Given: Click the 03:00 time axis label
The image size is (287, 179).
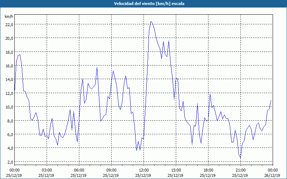Looking at the screenshot, I should (x=47, y=170).
